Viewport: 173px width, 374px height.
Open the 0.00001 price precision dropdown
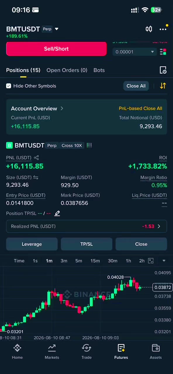[x=134, y=52]
